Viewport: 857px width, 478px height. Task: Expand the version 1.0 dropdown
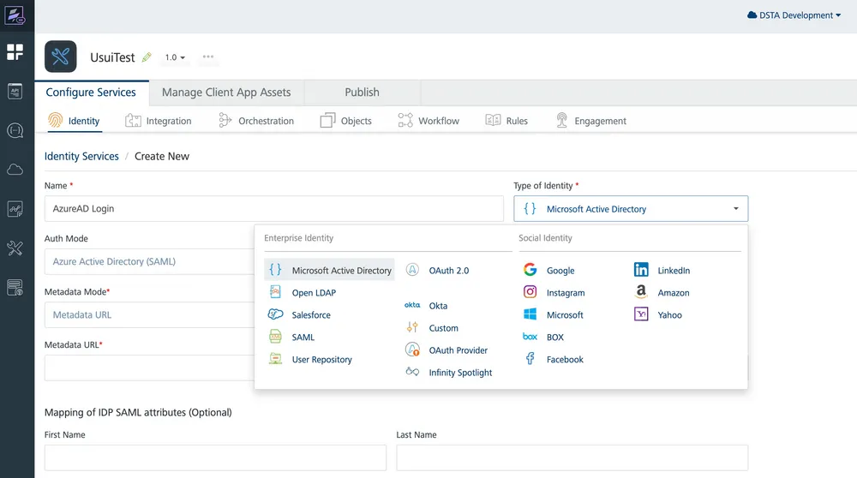click(175, 57)
